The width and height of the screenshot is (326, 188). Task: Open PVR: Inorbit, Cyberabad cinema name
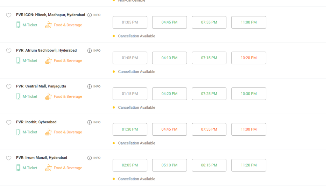point(36,122)
